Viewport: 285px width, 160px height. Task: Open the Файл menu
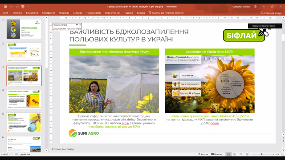(x=5, y=13)
